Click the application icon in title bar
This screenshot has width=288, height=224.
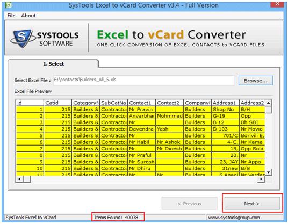pos(9,5)
